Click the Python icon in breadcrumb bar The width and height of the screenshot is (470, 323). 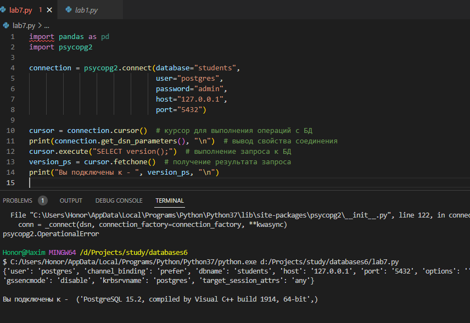point(6,25)
